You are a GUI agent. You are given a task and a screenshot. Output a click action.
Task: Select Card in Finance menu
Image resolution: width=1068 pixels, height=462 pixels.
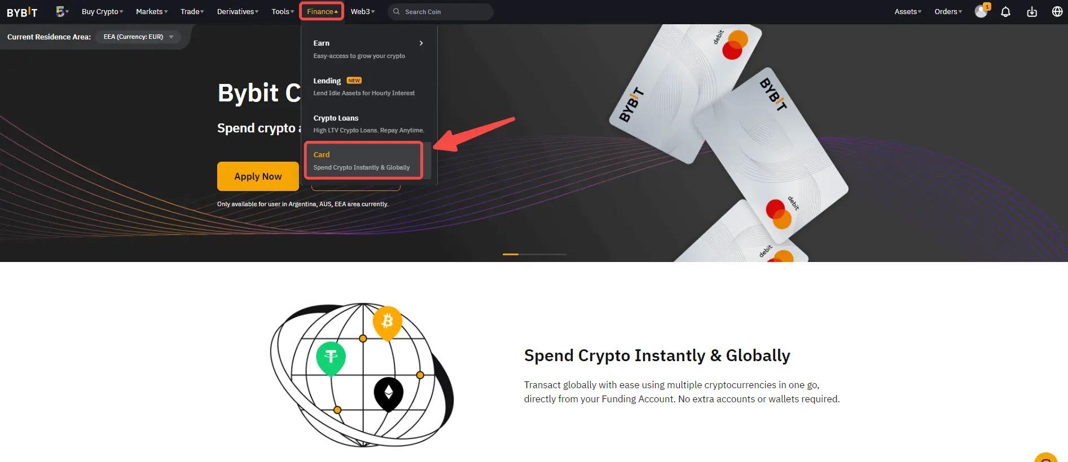(x=363, y=161)
